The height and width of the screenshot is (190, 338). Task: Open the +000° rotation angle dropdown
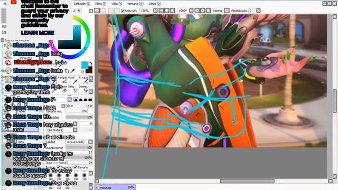[191, 11]
